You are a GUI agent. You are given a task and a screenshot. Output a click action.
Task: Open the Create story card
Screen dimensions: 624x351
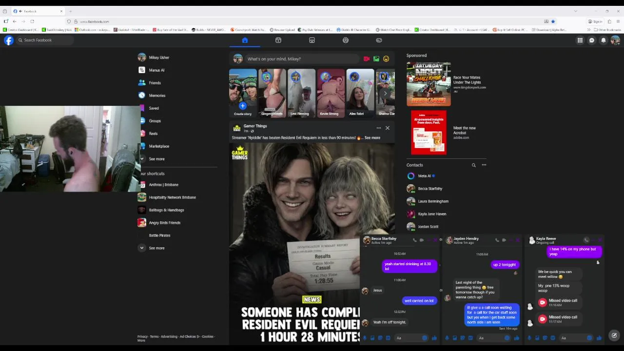tap(243, 93)
